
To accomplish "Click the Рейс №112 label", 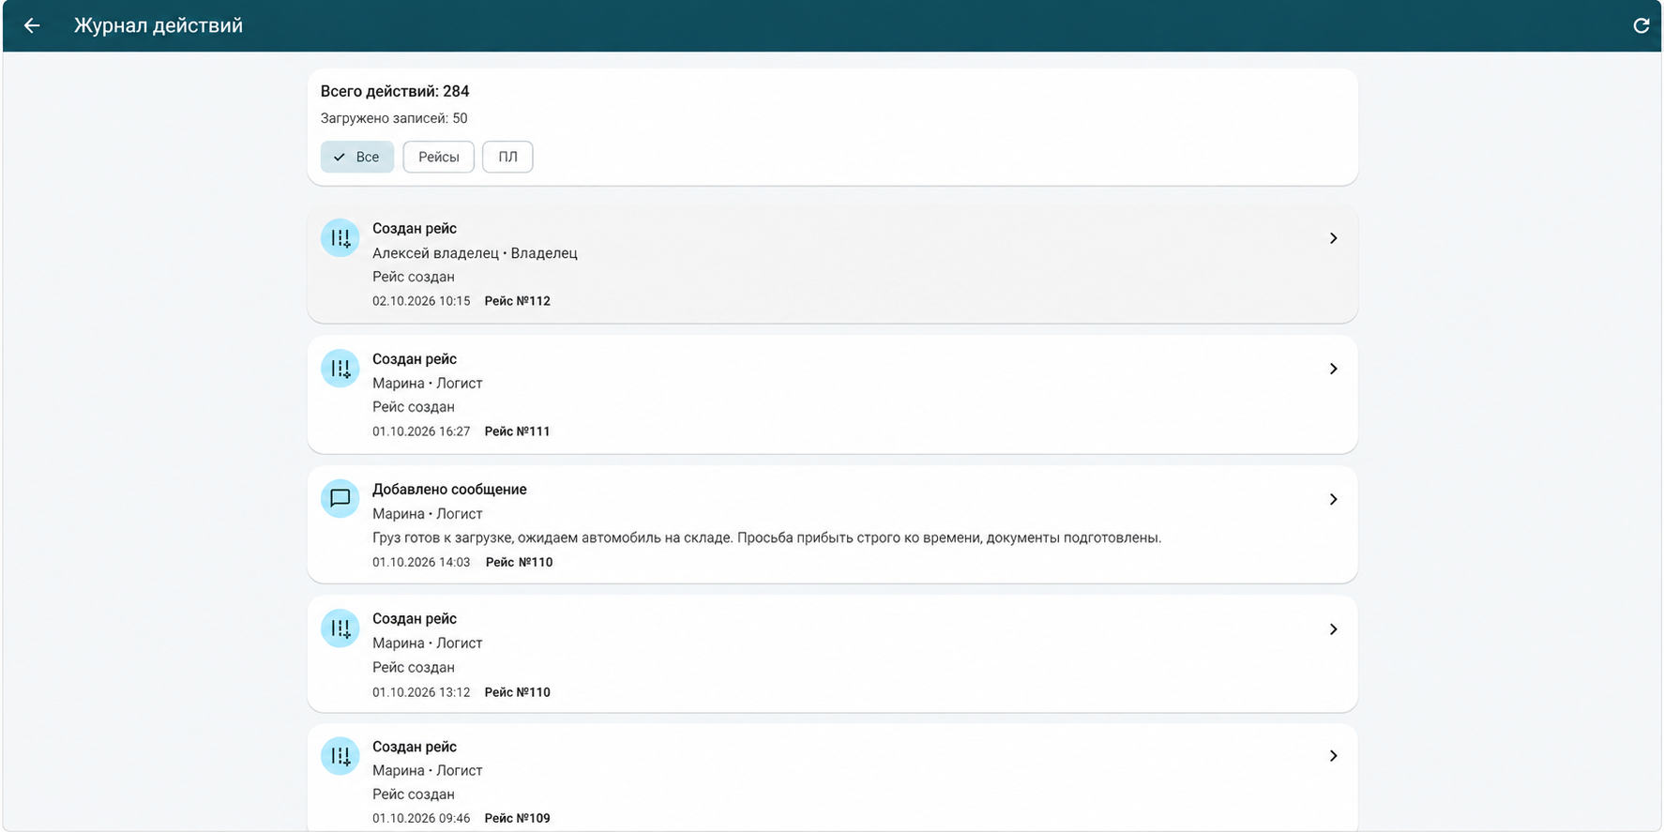I will pyautogui.click(x=518, y=301).
